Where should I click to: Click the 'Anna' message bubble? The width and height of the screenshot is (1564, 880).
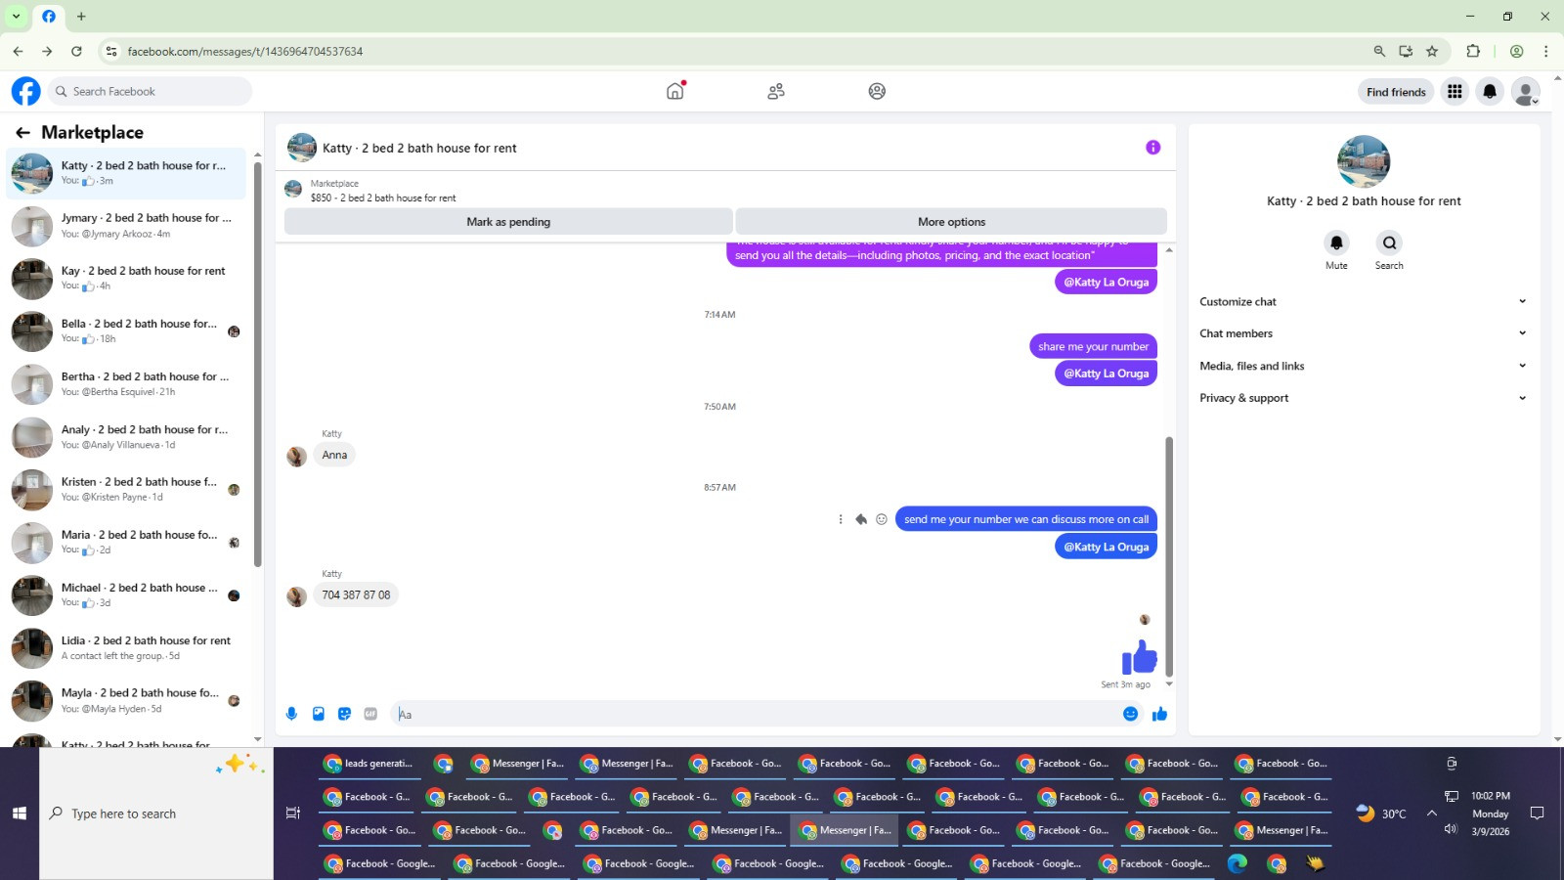click(x=334, y=455)
